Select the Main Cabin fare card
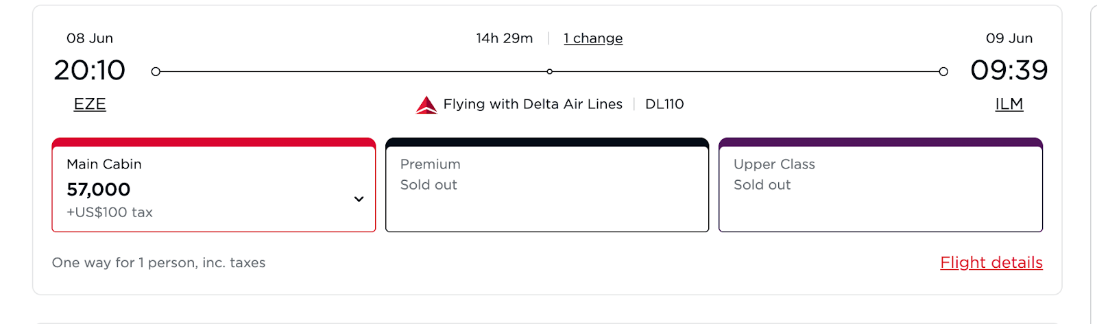Viewport: 1097px width, 324px height. click(213, 188)
